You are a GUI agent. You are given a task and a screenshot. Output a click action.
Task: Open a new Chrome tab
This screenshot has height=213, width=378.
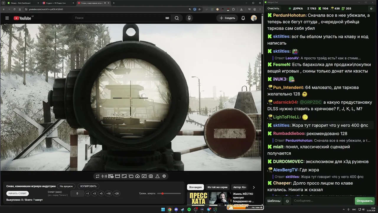[114, 3]
